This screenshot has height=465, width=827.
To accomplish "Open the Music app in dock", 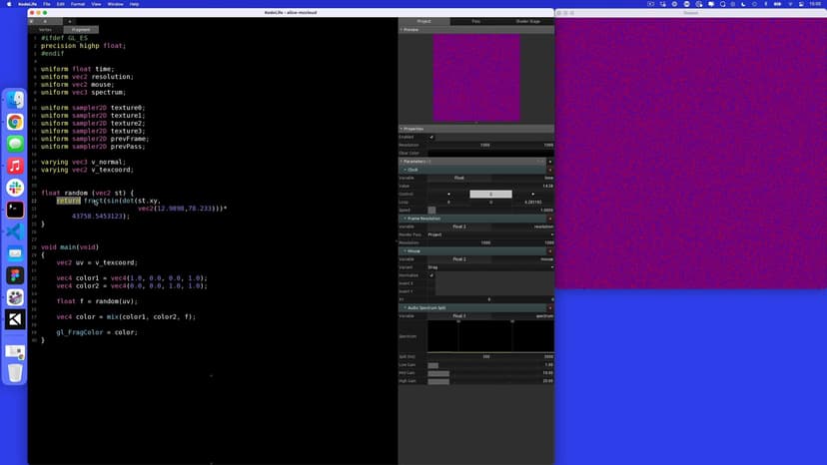I will pos(15,166).
